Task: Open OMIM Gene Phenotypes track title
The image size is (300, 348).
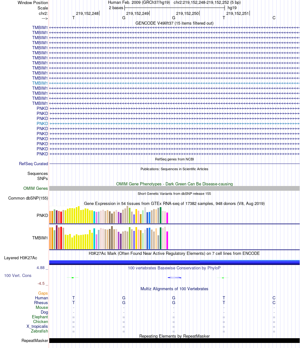Action: [x=174, y=184]
